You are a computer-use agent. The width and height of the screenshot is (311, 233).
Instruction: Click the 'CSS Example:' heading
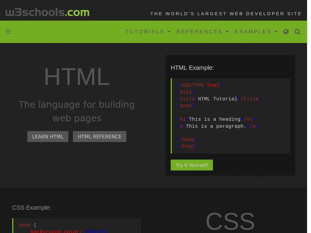click(32, 208)
